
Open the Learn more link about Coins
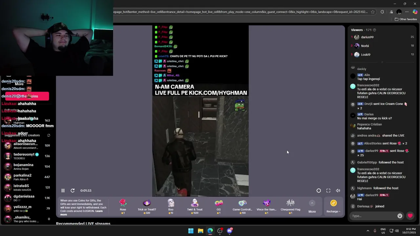pos(81,213)
